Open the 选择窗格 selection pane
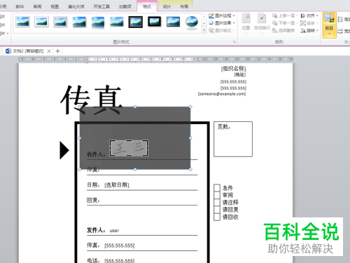Screen dimensions: 350x263 [x=283, y=30]
